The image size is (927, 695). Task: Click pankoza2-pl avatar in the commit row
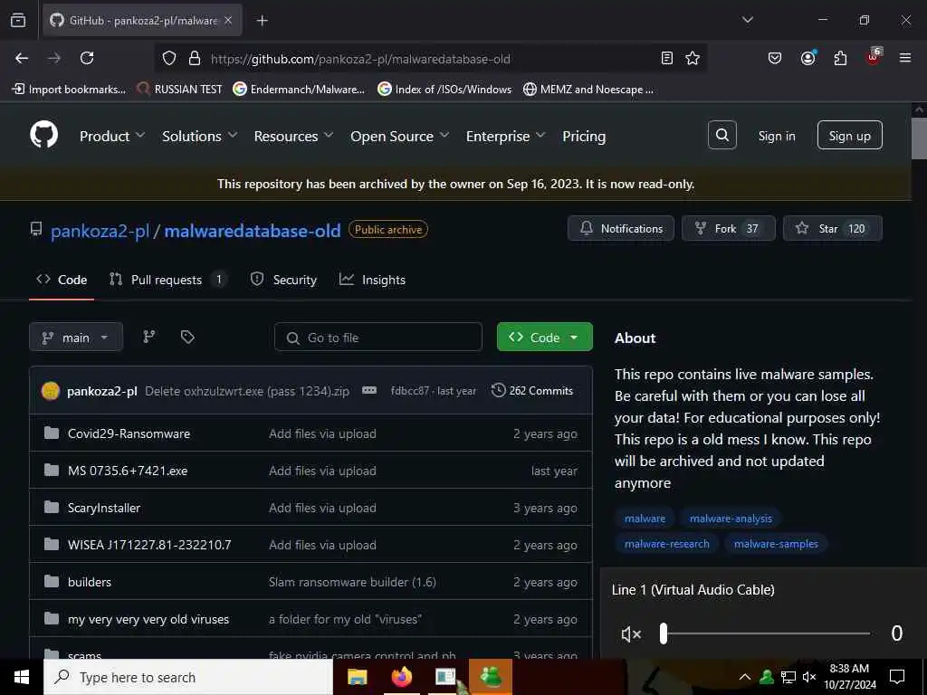tap(51, 391)
